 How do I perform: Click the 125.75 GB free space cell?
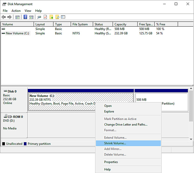[146, 33]
